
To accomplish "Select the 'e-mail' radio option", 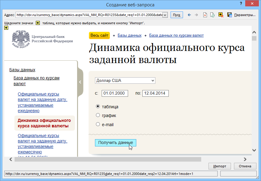I will click(98, 124).
